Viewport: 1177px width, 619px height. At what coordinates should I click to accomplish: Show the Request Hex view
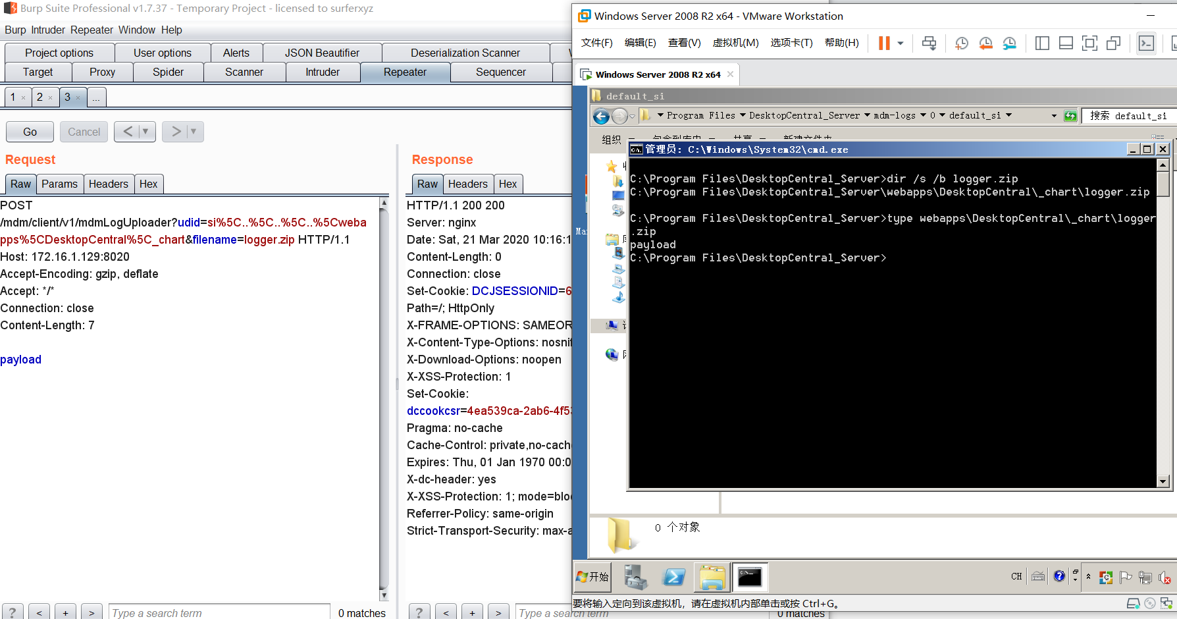148,184
